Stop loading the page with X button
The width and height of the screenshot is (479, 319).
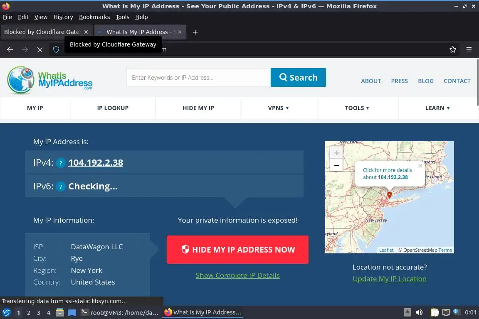(40, 49)
